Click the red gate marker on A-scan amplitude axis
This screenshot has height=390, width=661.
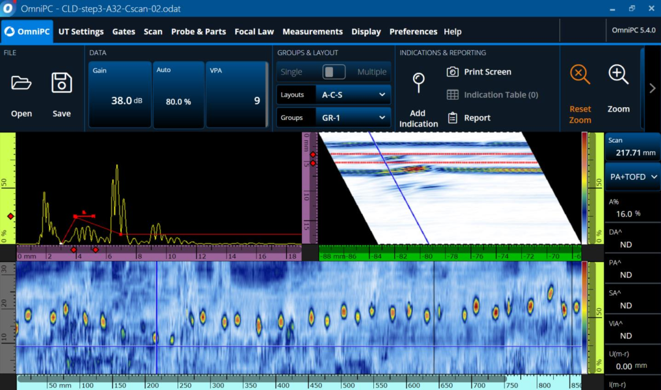[10, 216]
